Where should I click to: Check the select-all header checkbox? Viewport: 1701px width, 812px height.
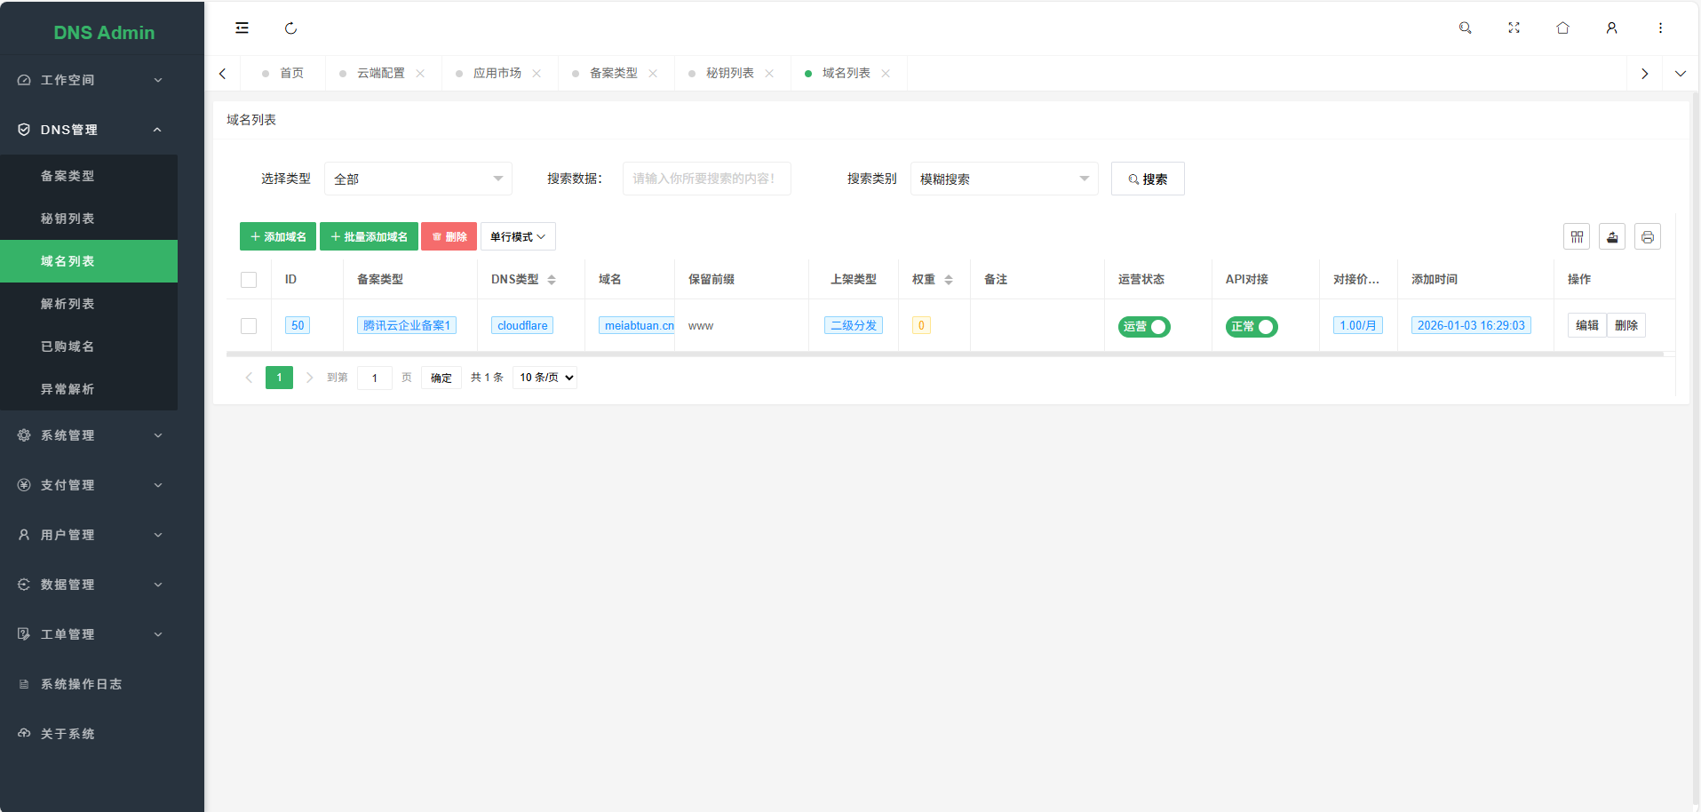[249, 280]
